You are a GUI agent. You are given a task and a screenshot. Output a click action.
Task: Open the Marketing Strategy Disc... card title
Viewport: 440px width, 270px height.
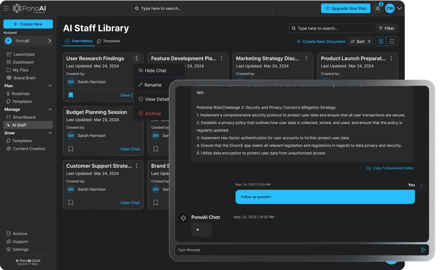click(x=268, y=59)
